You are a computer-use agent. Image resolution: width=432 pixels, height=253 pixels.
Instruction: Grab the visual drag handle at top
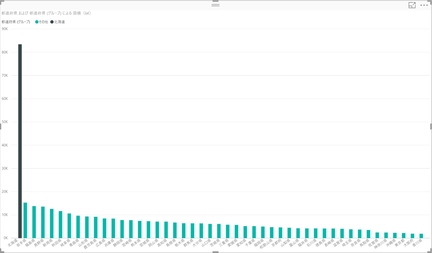[x=216, y=5]
